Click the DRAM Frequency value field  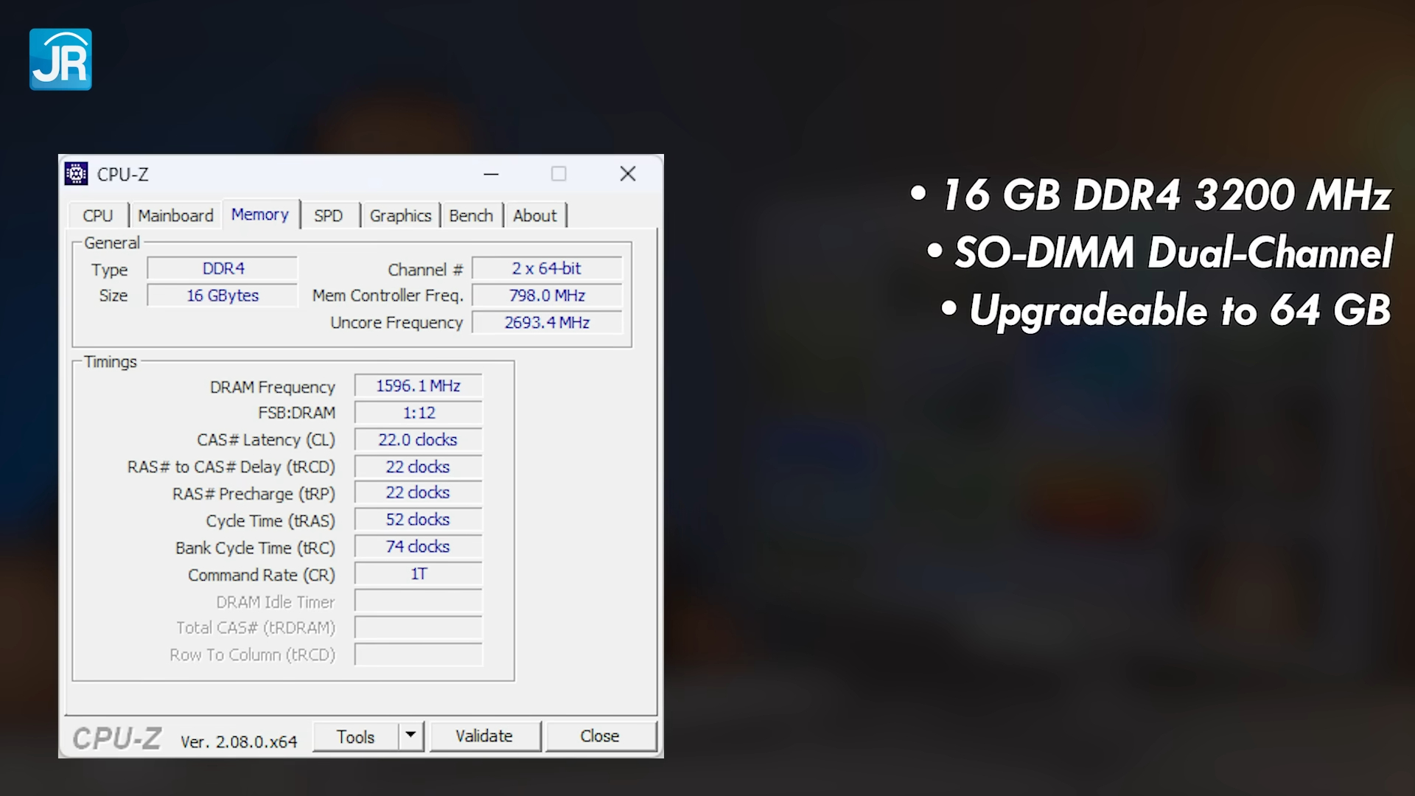click(418, 386)
